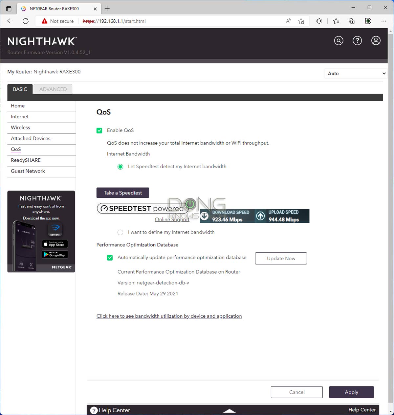Add this page to favorites
Screen dimensions: 394x415
tap(301, 21)
